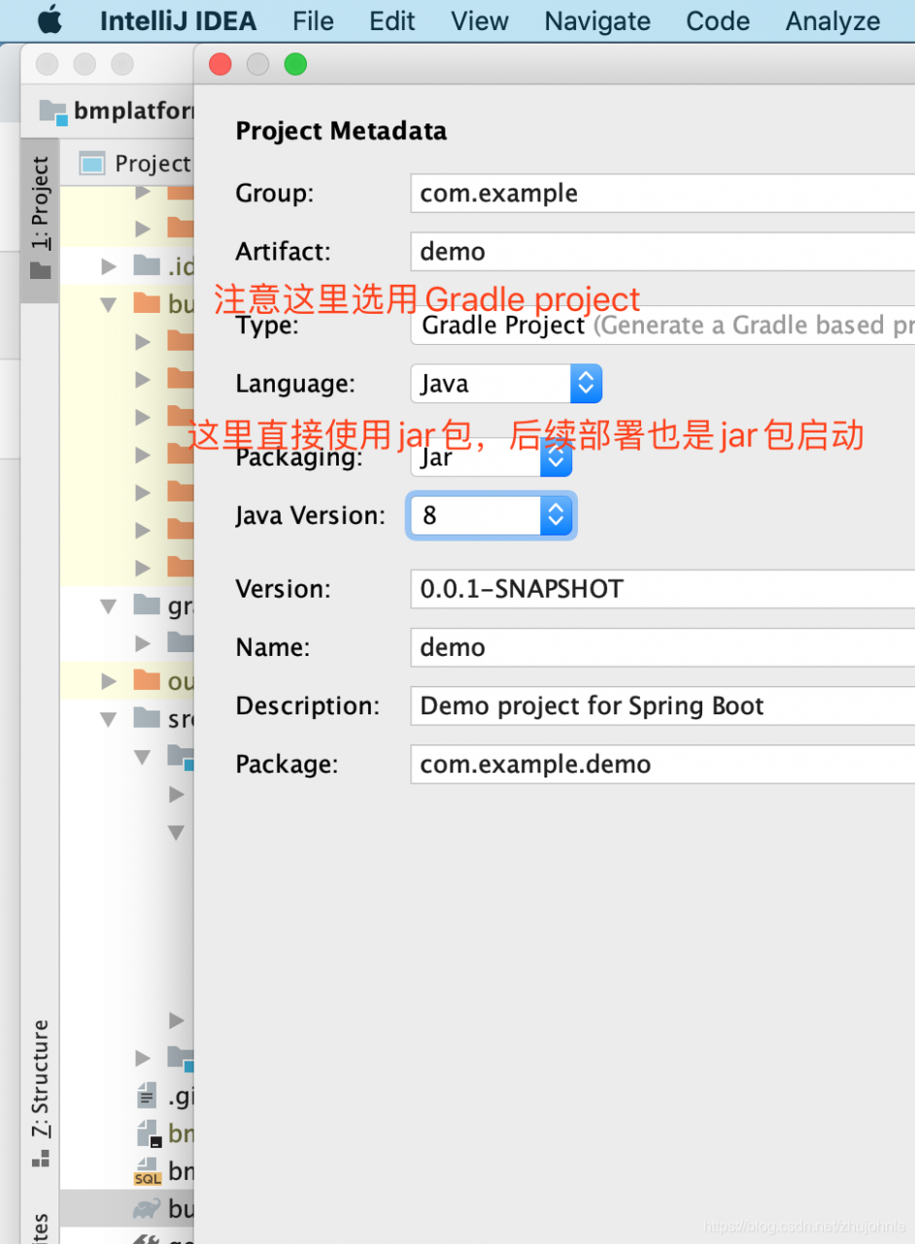Screen dimensions: 915x1244
Task: Open the IntelliJ IDEA application menu
Action: coord(179,20)
